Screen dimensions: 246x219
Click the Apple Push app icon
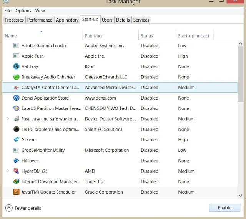16,56
